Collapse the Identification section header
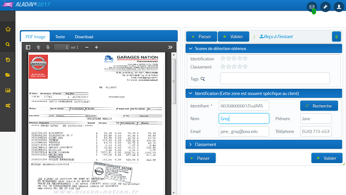 click(x=263, y=94)
